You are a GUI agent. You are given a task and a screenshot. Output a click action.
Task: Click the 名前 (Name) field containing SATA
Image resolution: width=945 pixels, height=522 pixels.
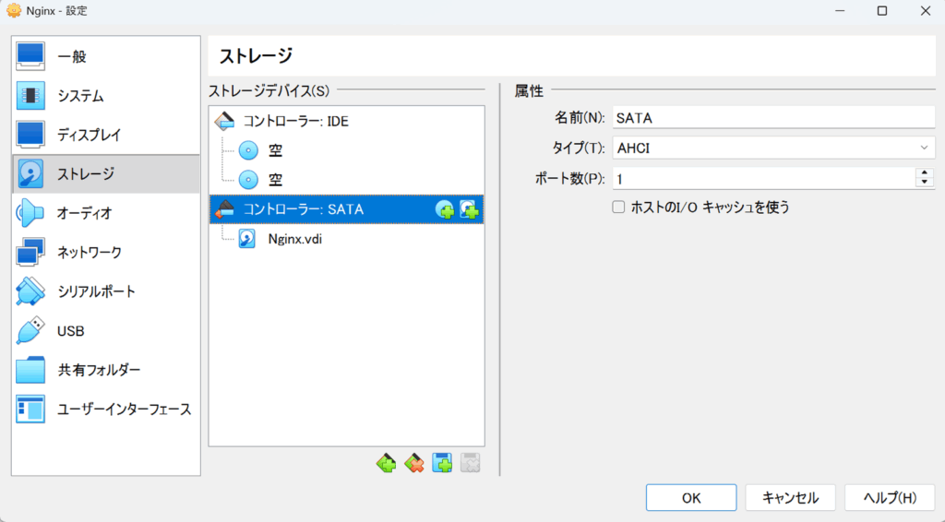773,117
